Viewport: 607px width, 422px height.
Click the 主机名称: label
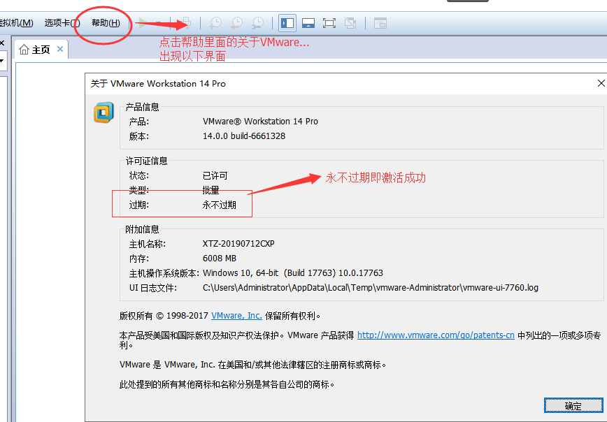147,244
